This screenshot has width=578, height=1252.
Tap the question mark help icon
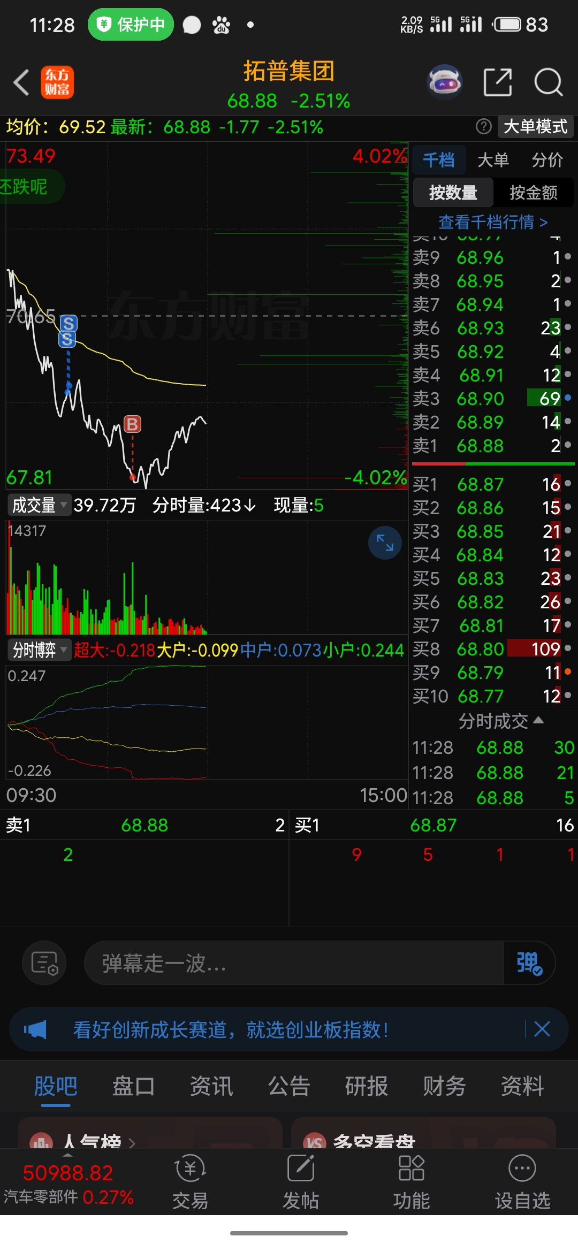tap(483, 127)
